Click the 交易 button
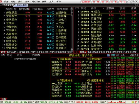Viewport: 139px width, 104px height. (x=114, y=2)
